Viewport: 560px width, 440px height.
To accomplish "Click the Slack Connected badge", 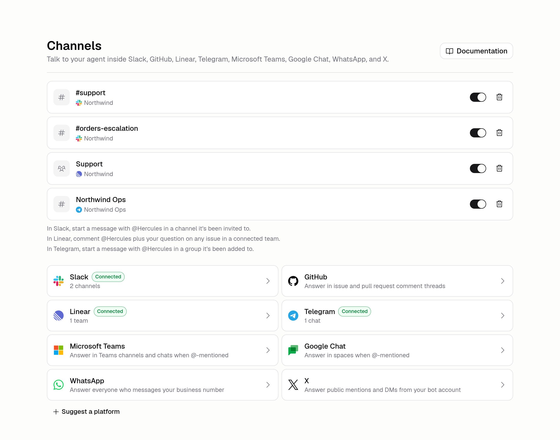I will [x=108, y=277].
